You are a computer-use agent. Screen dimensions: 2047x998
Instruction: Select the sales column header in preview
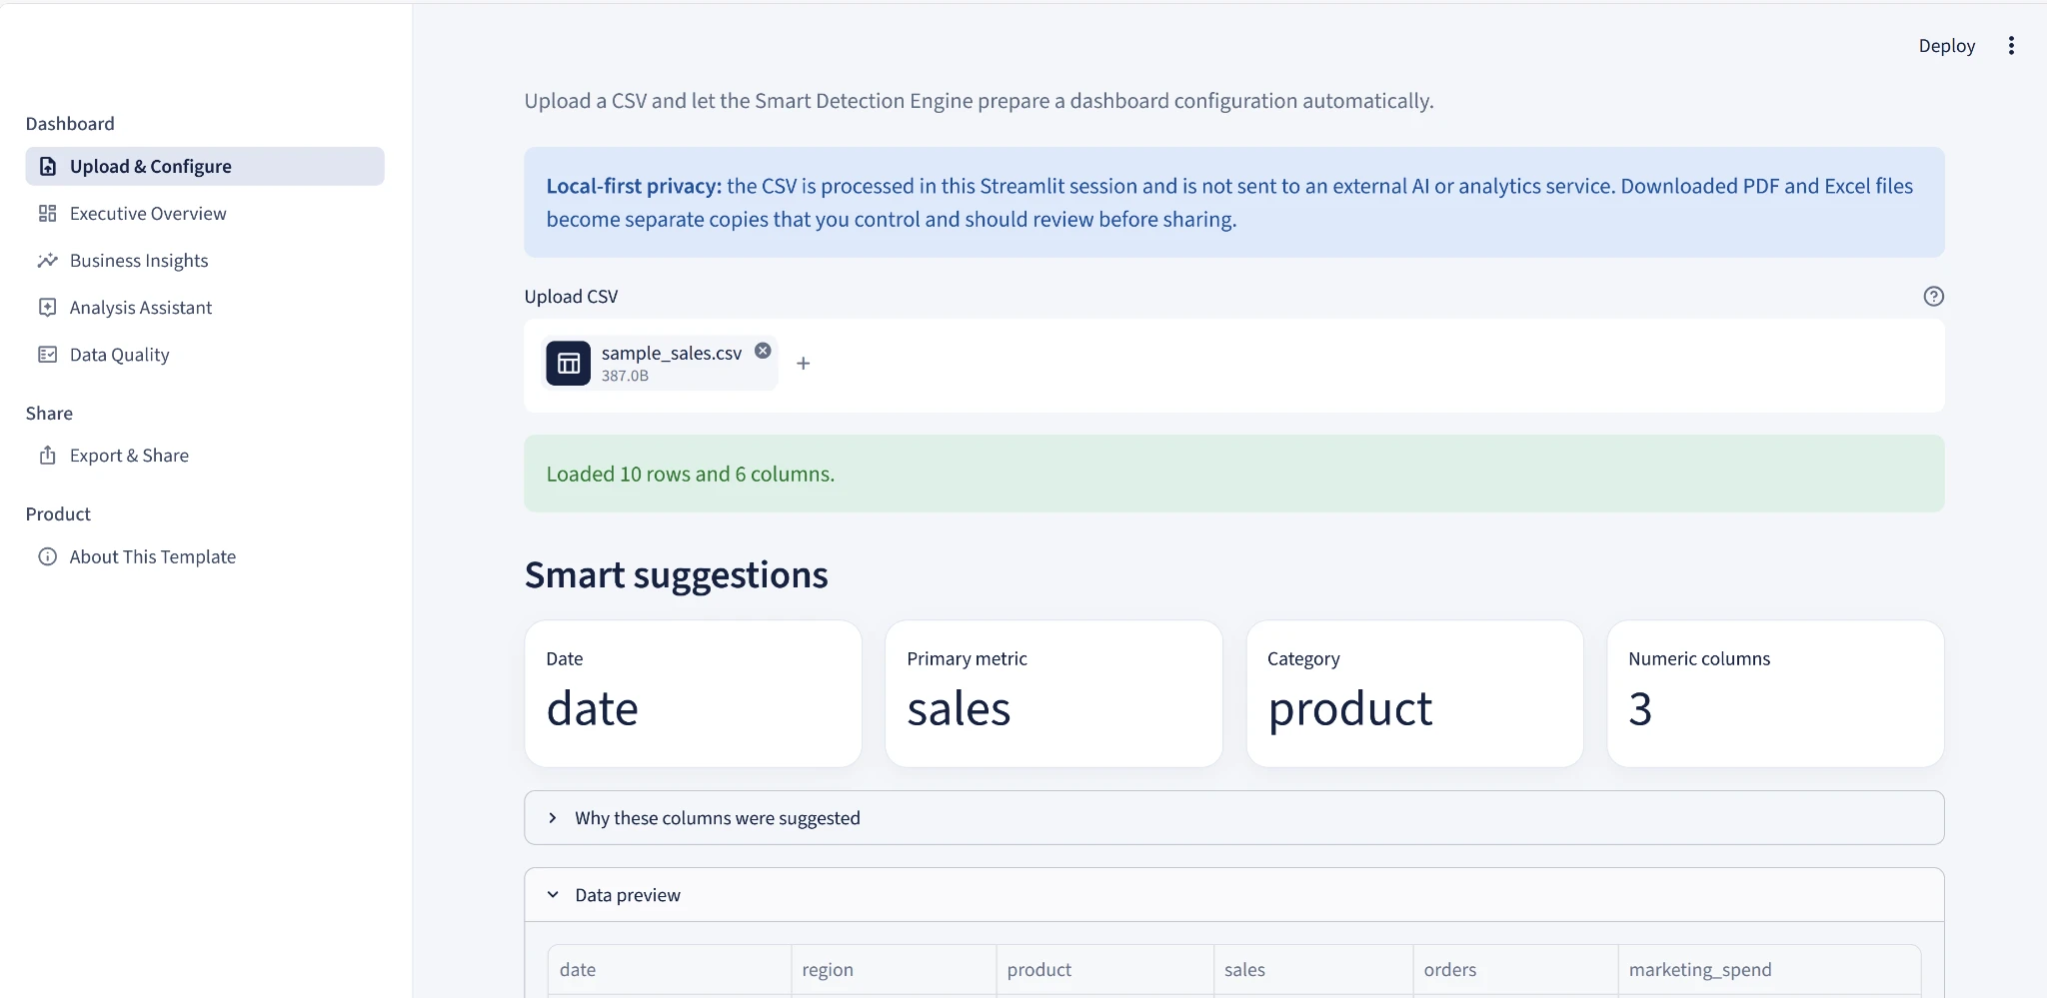[1312, 969]
